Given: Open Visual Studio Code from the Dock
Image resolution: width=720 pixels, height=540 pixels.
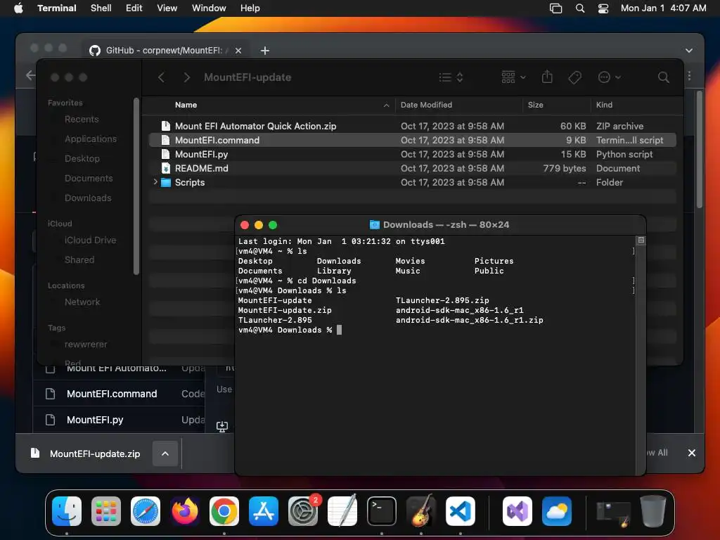Looking at the screenshot, I should click(461, 511).
